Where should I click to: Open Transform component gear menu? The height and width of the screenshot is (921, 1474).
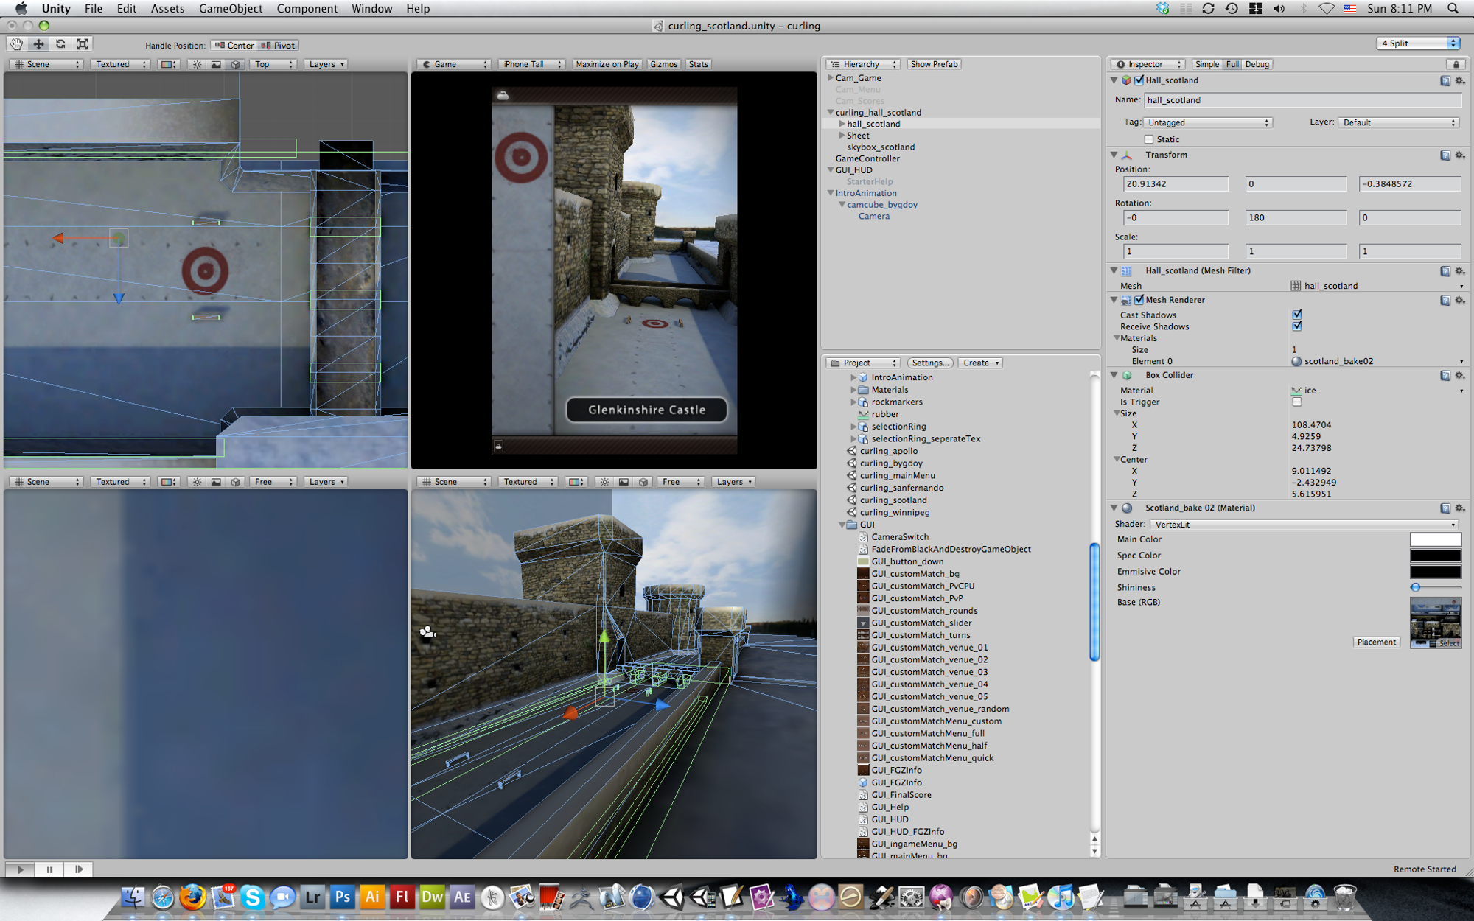coord(1459,155)
